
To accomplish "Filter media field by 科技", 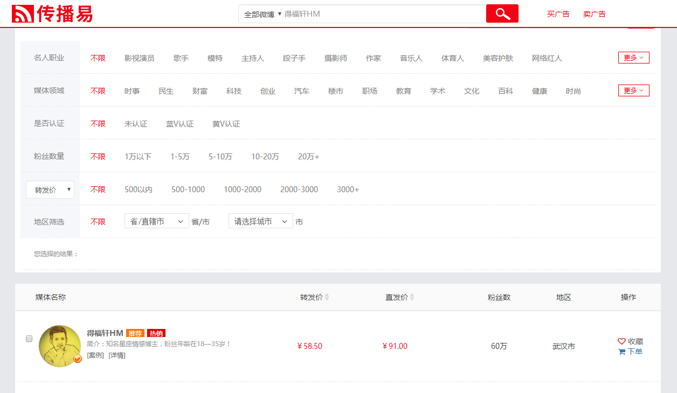I will [234, 91].
